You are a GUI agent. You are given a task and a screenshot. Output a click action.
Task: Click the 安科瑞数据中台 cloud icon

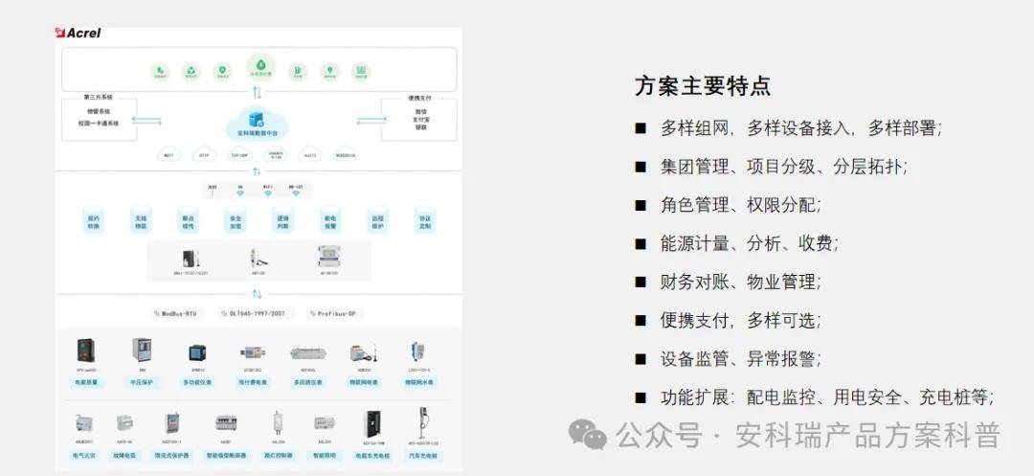click(258, 123)
